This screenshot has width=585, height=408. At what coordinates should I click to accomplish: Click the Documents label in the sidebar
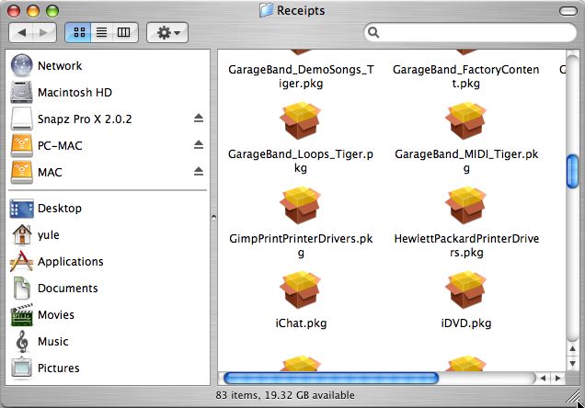[x=67, y=288]
